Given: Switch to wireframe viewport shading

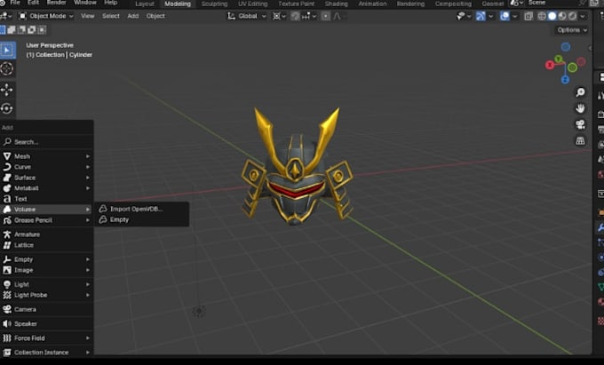Looking at the screenshot, I should tap(542, 16).
